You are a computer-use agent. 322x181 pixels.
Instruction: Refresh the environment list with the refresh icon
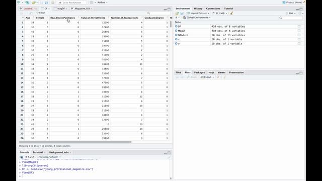(x=300, y=13)
